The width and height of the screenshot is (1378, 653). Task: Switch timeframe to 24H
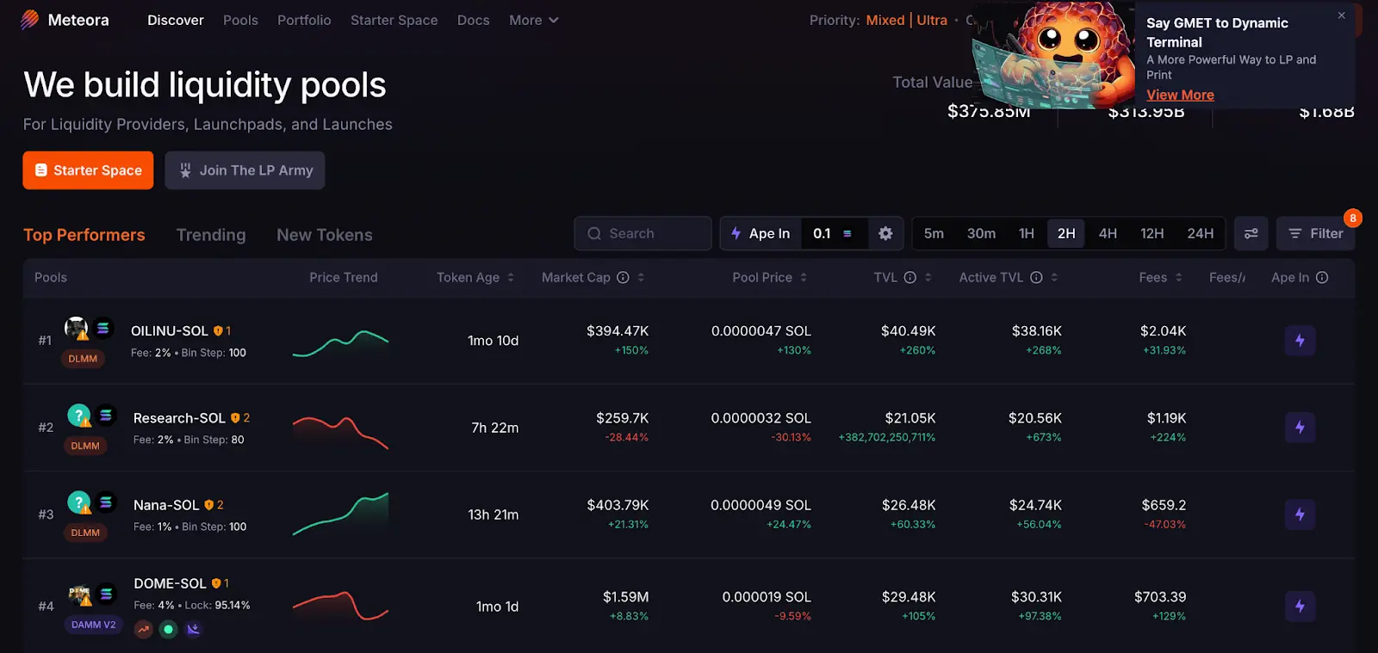point(1200,233)
